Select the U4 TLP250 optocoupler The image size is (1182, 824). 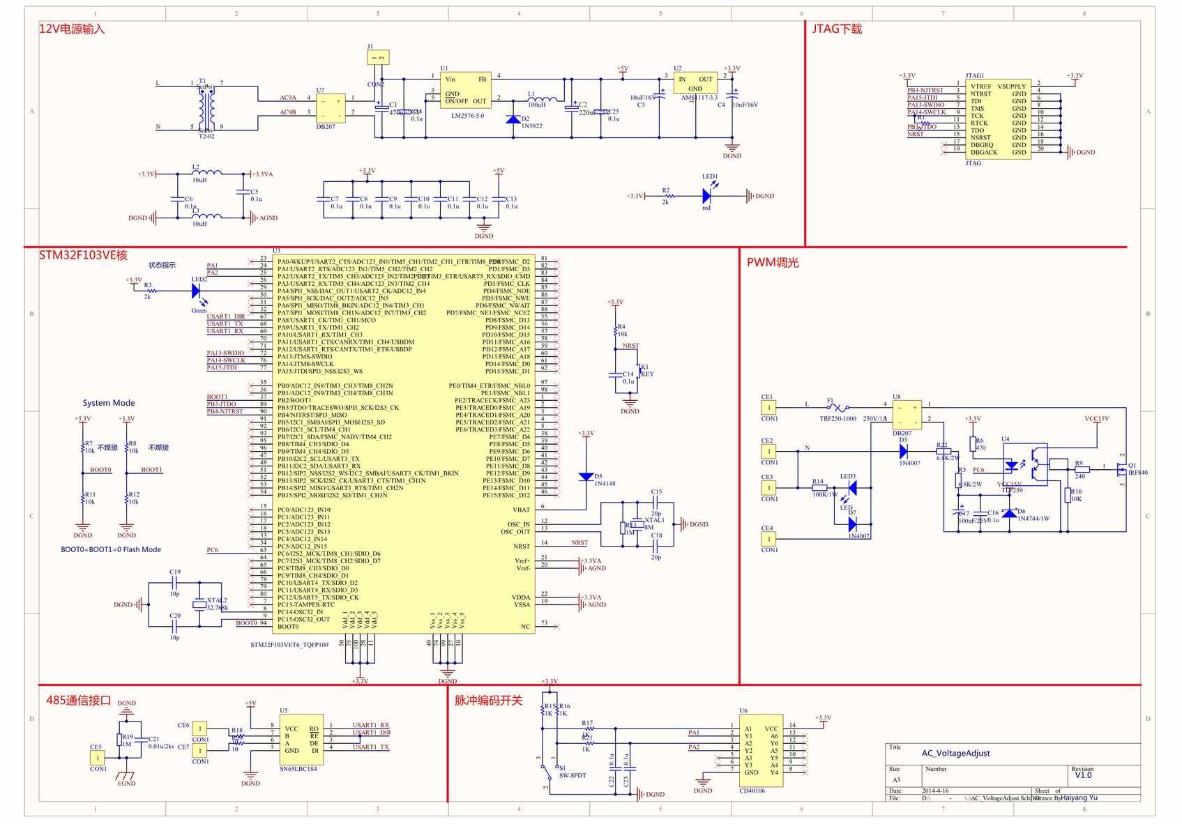(x=1025, y=464)
